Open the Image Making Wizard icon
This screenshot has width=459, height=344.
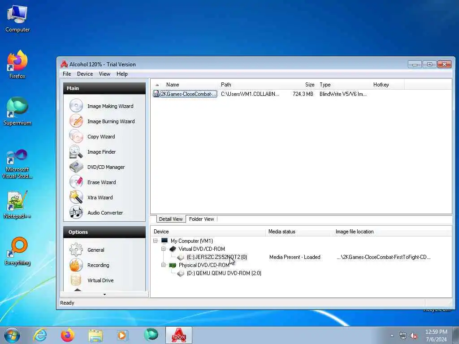(76, 106)
